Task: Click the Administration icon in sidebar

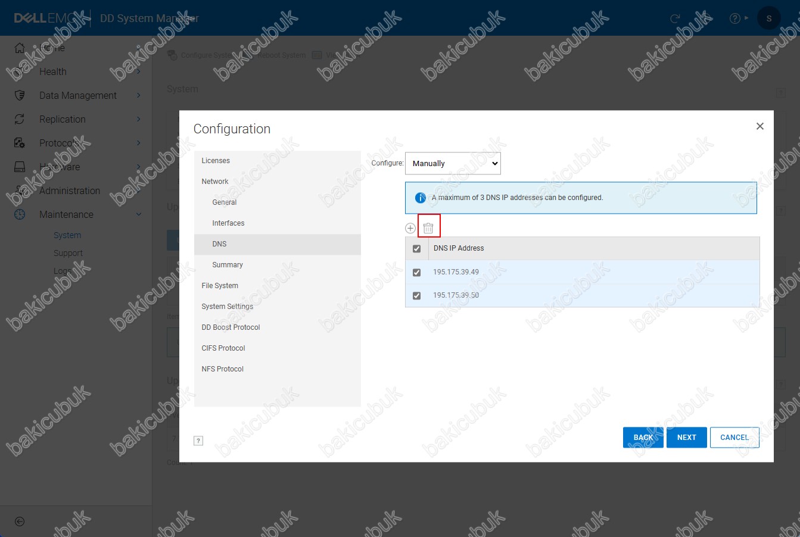Action: click(x=20, y=191)
